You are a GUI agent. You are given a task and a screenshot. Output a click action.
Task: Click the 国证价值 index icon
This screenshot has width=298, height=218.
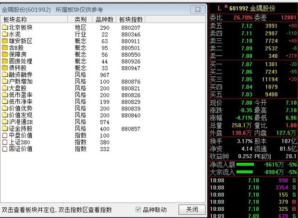[5, 149]
